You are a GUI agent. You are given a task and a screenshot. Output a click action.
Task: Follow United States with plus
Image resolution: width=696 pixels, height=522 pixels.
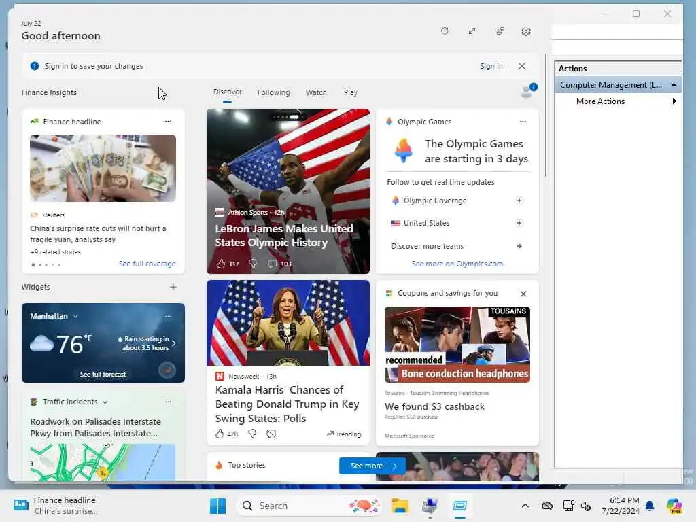click(519, 223)
